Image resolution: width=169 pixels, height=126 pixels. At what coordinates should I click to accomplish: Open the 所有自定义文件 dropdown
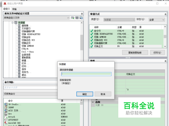point(37,18)
